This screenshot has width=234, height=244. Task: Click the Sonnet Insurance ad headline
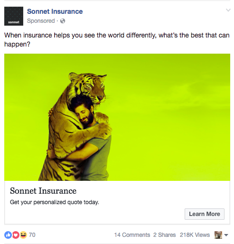[x=43, y=191]
